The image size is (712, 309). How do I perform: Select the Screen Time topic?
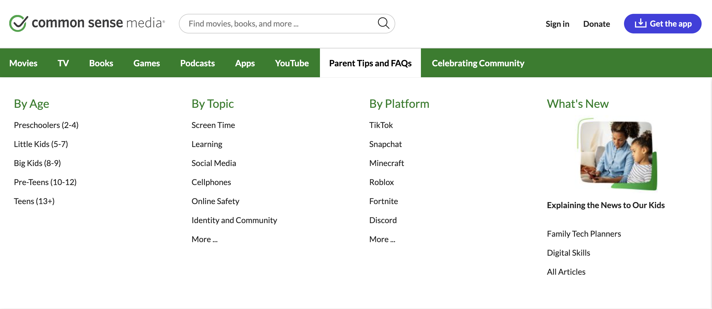coord(213,125)
